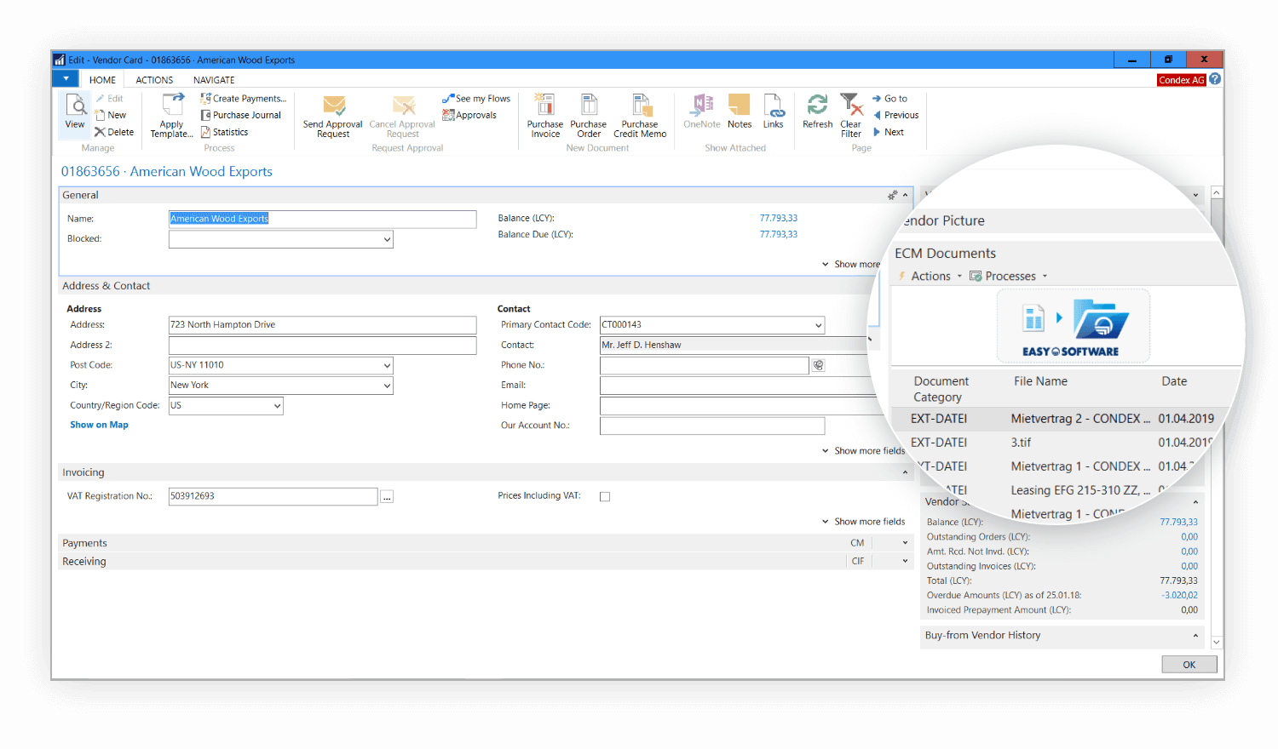Open the Balance (LCY) value 77.793,33 in General

[x=779, y=219]
